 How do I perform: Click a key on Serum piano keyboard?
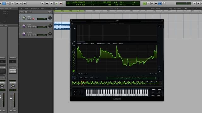tap(117, 93)
